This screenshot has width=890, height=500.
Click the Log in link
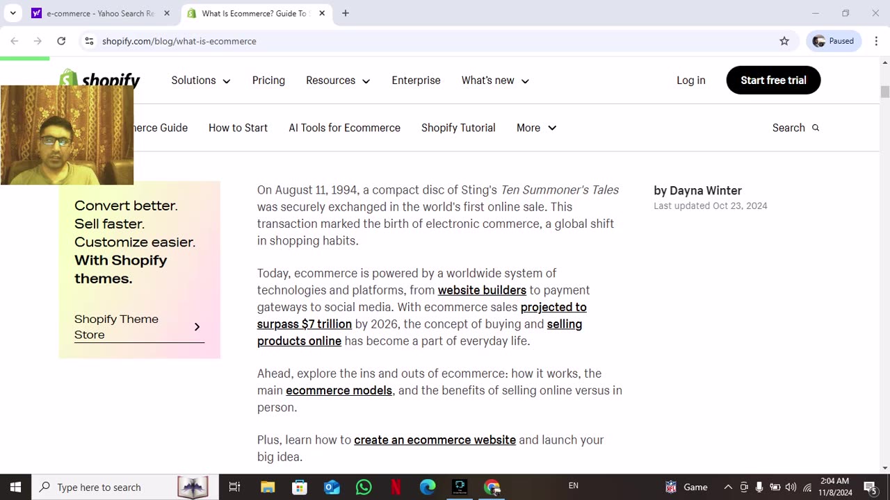[691, 81]
